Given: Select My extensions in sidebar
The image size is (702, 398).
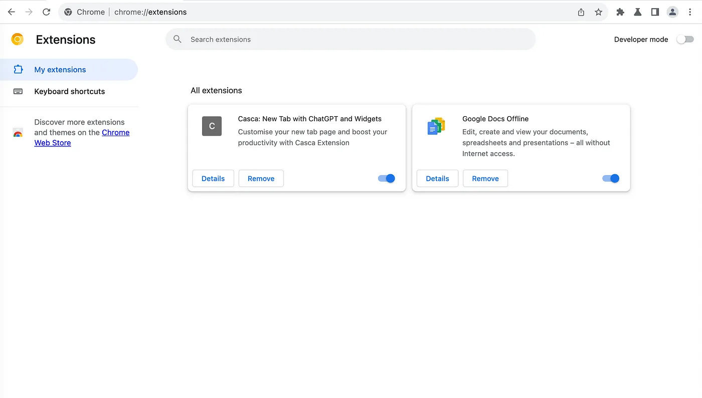Looking at the screenshot, I should click(x=69, y=70).
